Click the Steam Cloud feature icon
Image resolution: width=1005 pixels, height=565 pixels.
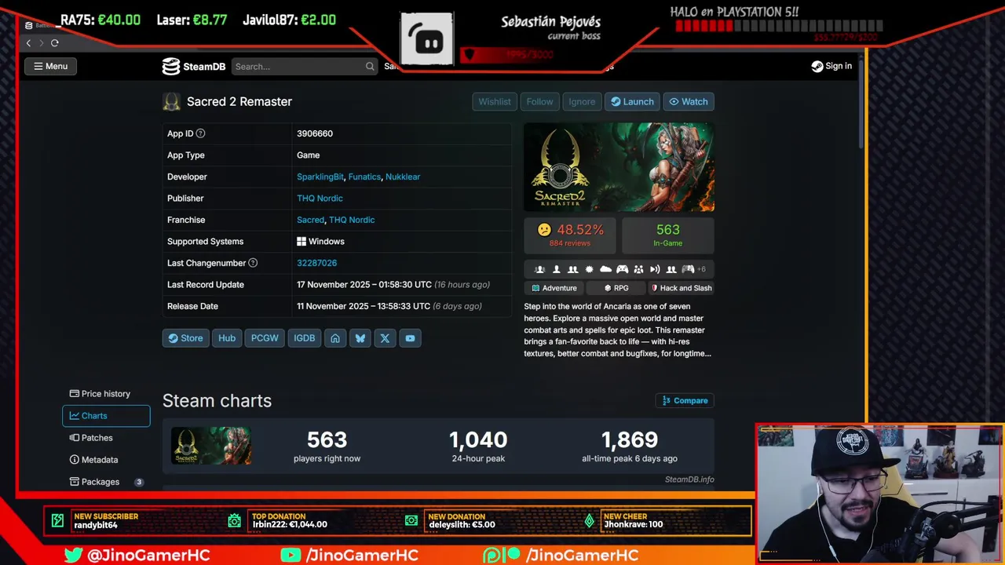tap(605, 269)
